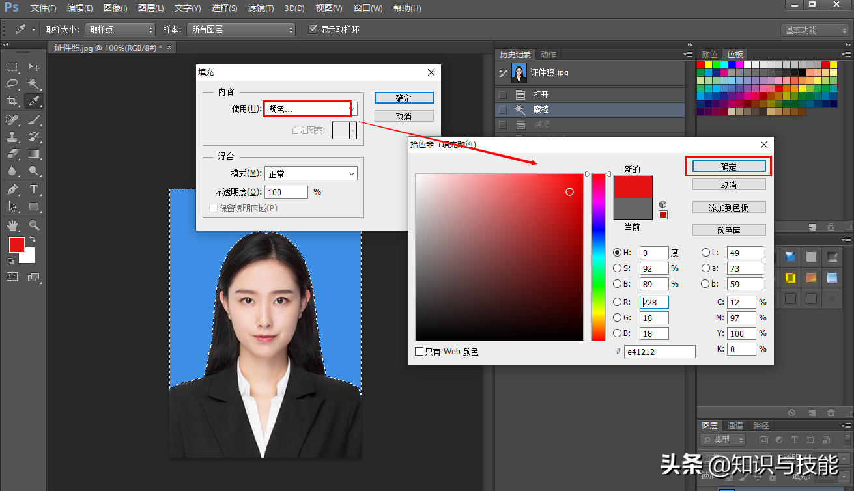The image size is (854, 491).
Task: Select the Dodge tool
Action: point(34,171)
